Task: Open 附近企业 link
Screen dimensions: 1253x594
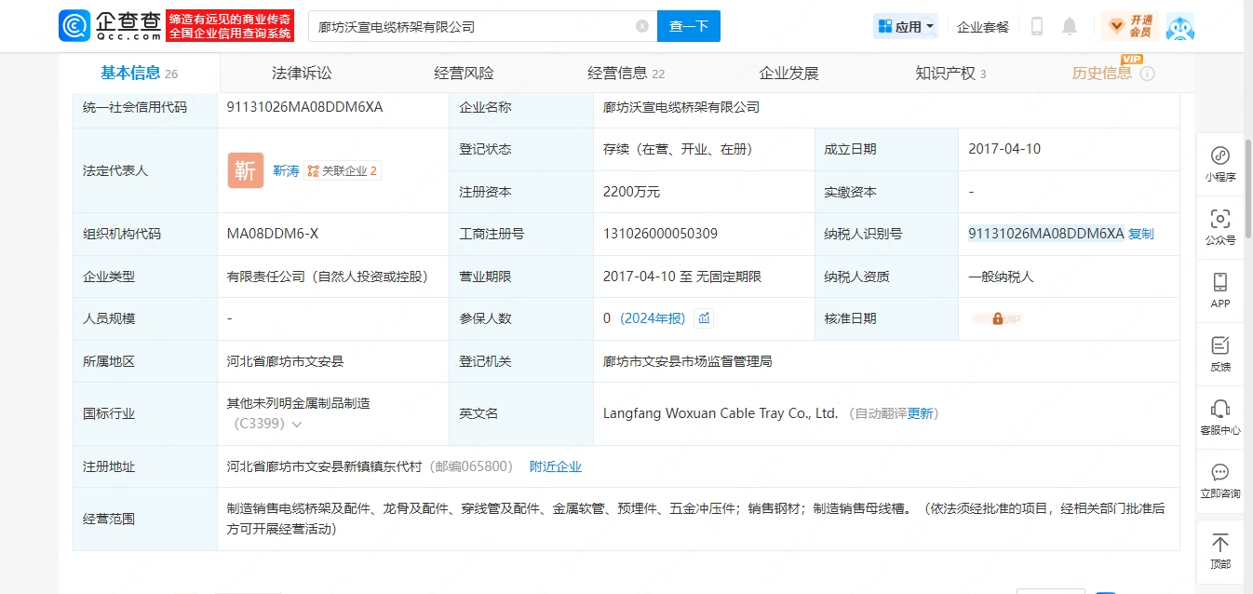Action: pyautogui.click(x=556, y=466)
